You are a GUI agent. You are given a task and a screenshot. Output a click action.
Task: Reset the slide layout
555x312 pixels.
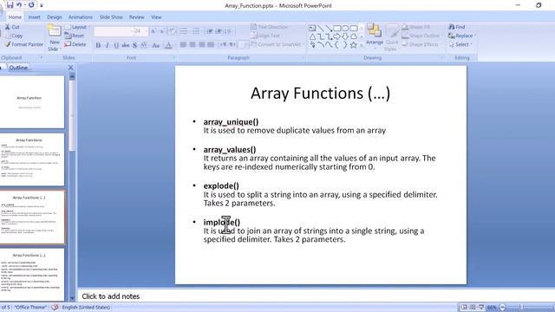75,36
